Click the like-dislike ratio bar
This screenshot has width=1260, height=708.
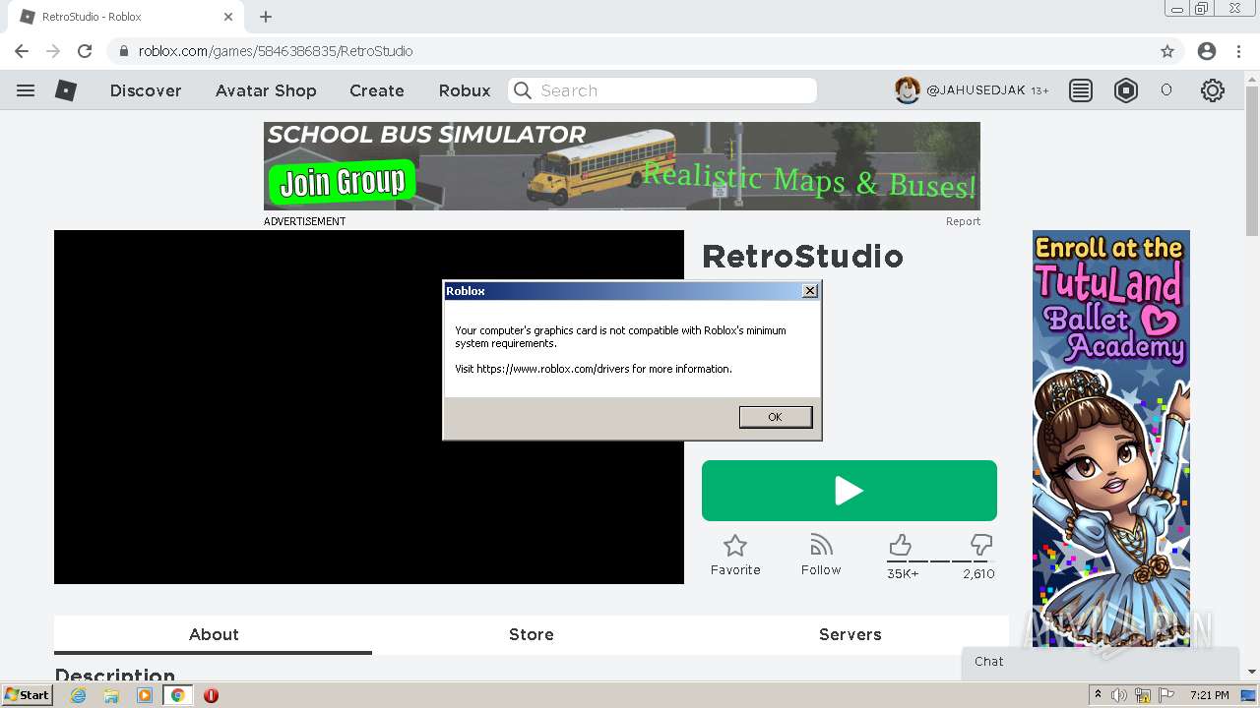tap(940, 561)
